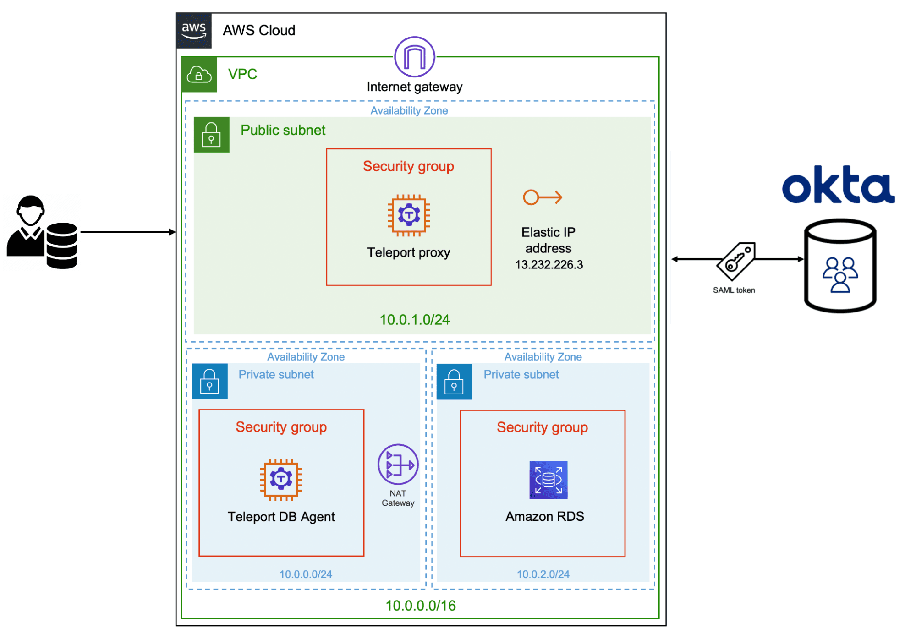Click the 10.0.2.0/24 subnet CIDR

click(543, 574)
